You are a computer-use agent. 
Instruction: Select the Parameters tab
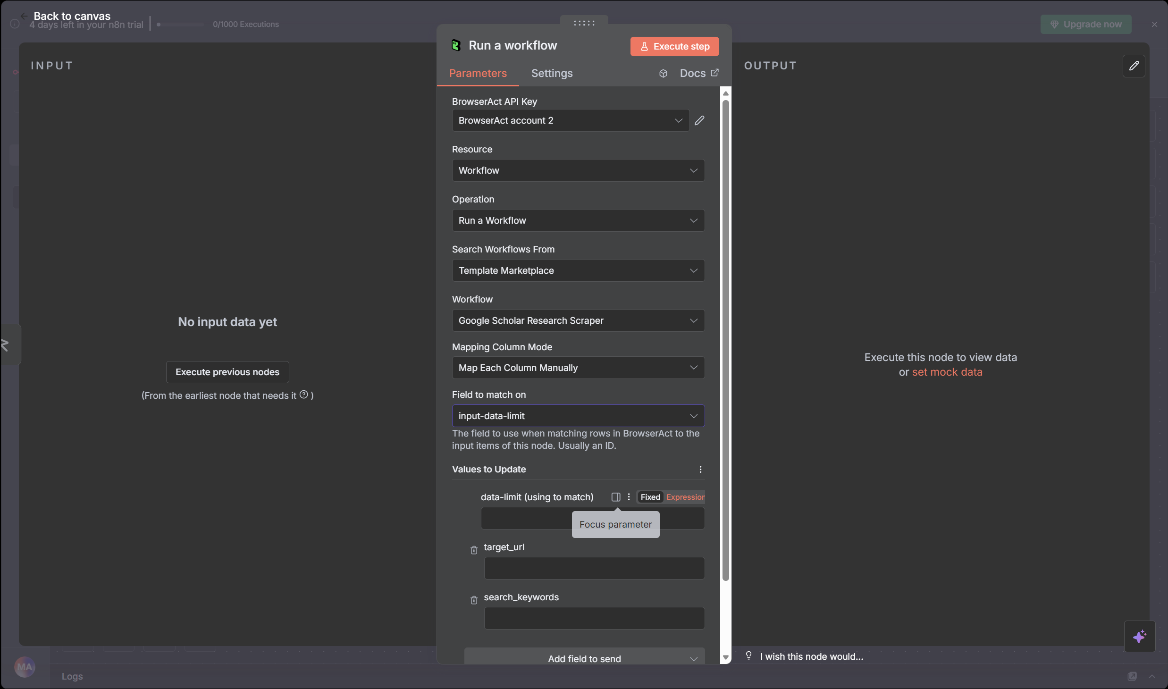(478, 73)
